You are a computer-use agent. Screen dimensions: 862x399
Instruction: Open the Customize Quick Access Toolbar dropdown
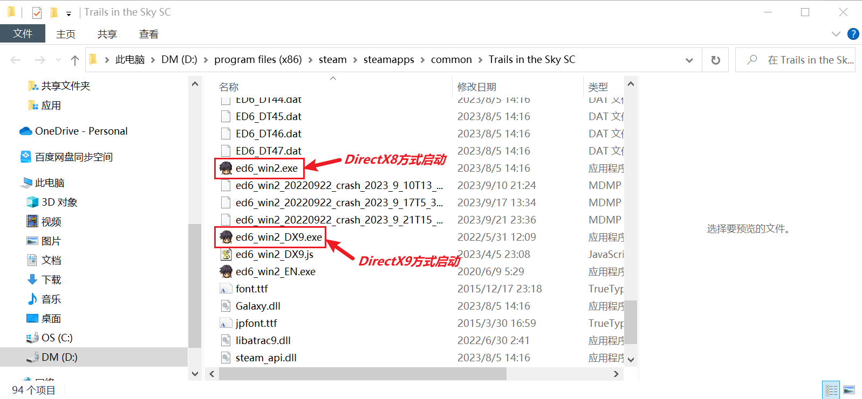(x=69, y=14)
